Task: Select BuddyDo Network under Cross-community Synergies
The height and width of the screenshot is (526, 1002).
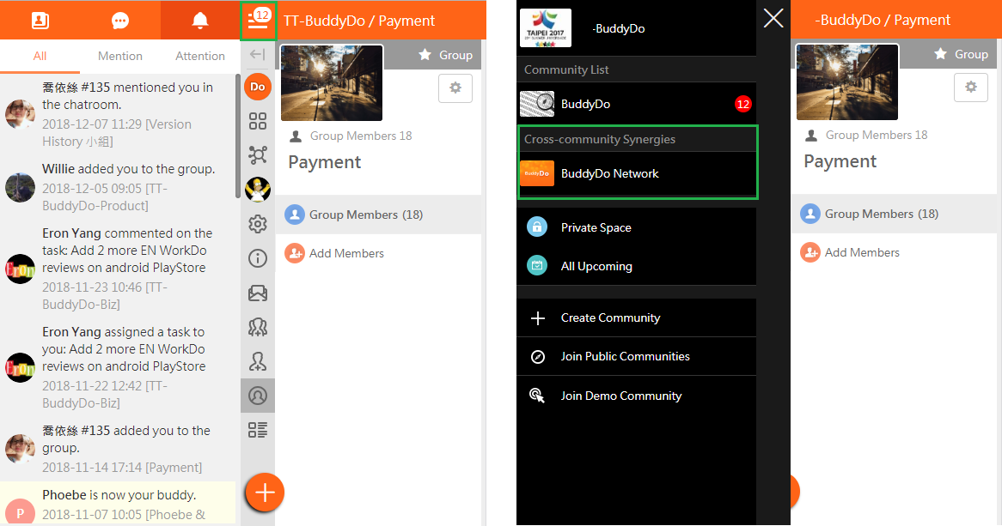Action: (637, 173)
